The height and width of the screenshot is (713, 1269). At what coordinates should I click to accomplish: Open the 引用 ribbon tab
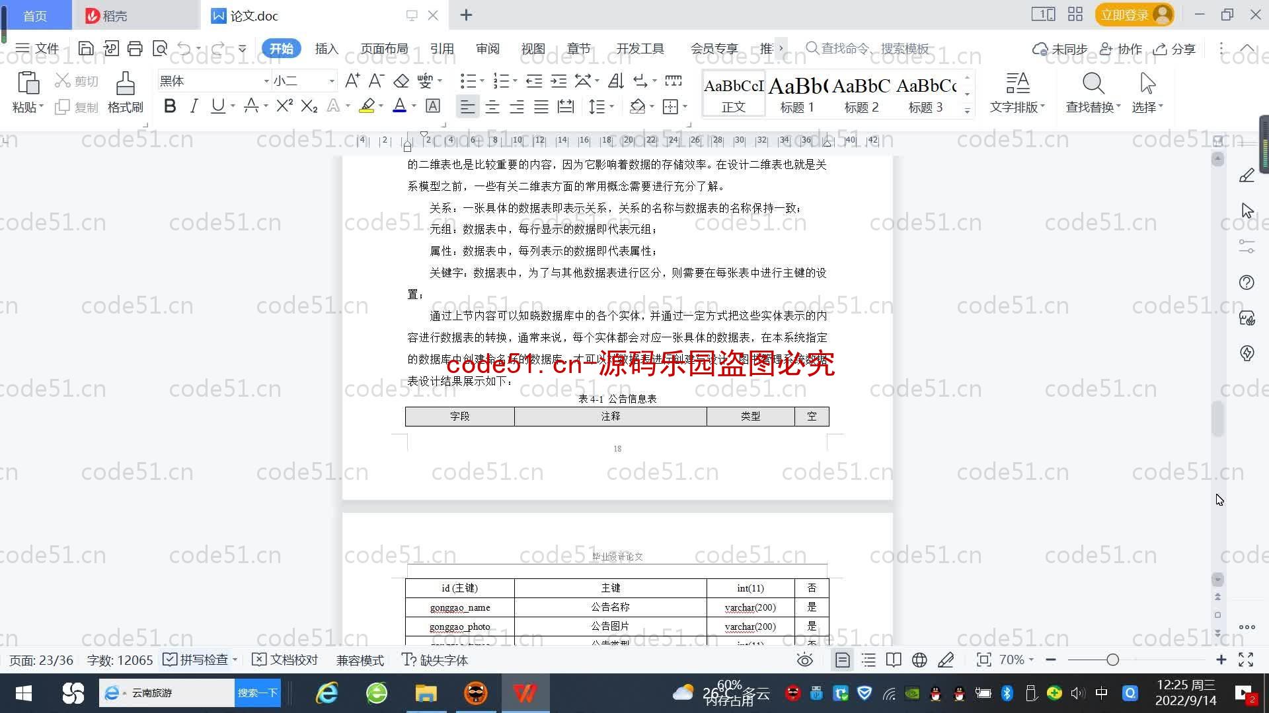click(x=442, y=48)
